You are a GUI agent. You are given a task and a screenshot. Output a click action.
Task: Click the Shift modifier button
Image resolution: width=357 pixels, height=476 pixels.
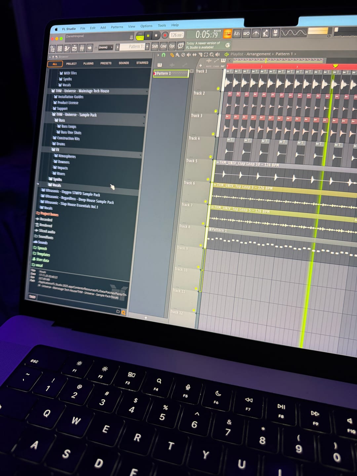click(155, 47)
